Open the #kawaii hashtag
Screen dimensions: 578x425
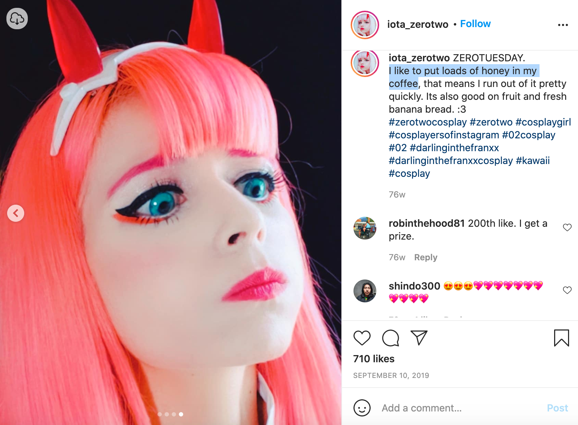[x=533, y=161]
